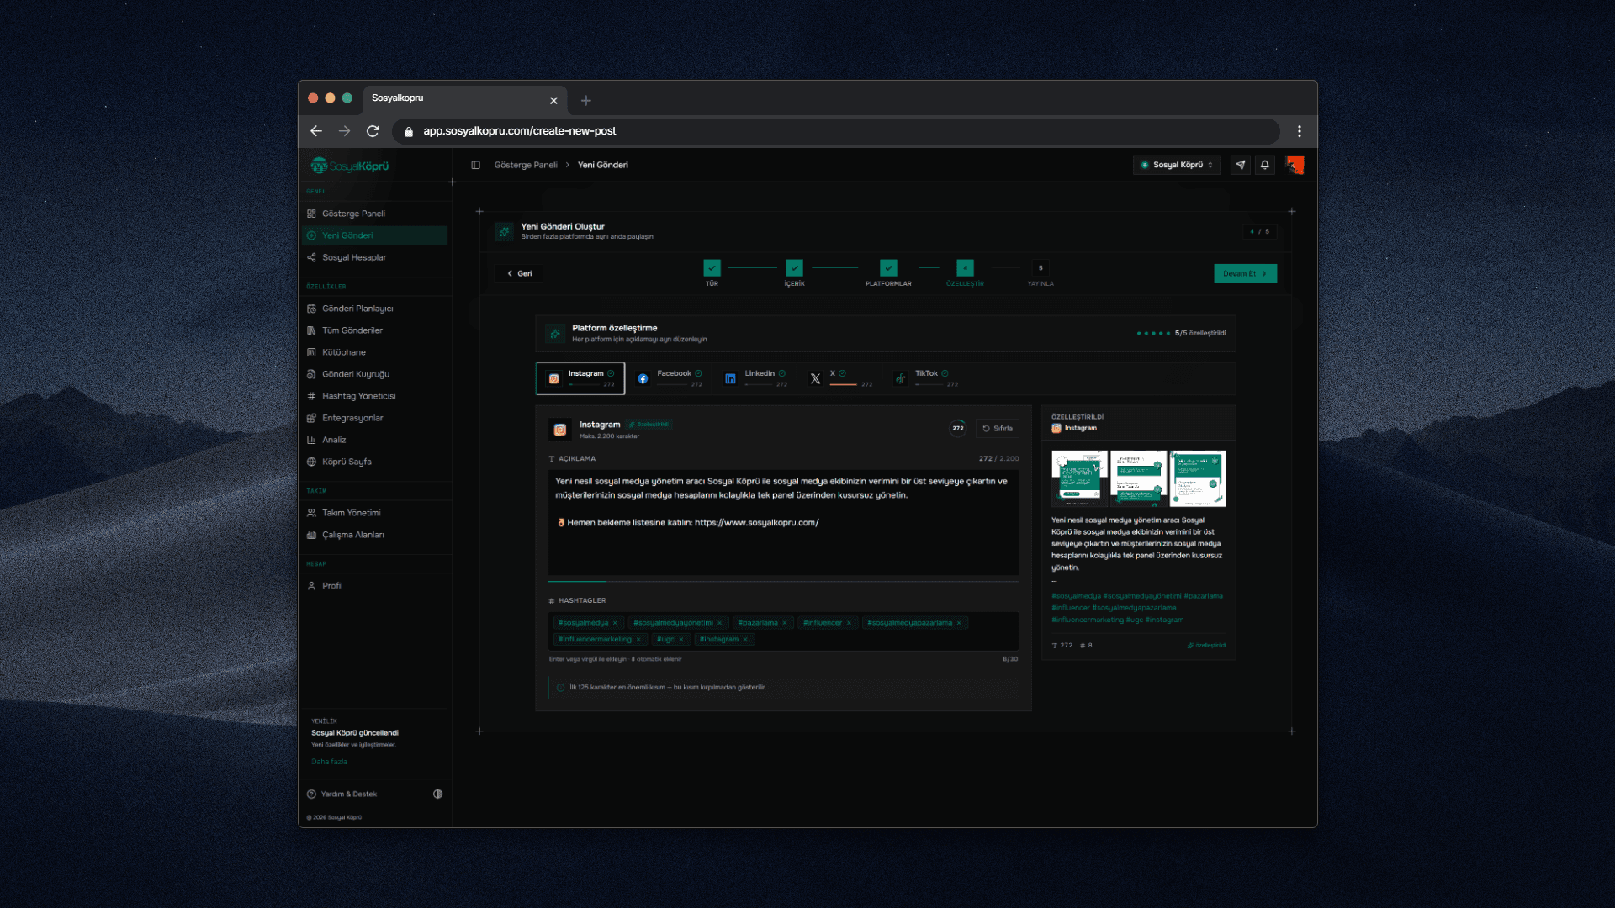Click the info icon in 125 karakter tip
The width and height of the screenshot is (1615, 908).
coord(560,688)
